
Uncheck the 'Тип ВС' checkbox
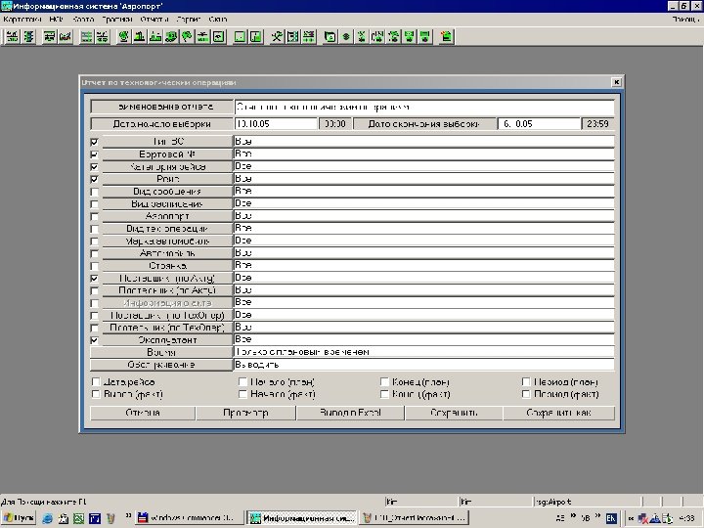tap(94, 142)
